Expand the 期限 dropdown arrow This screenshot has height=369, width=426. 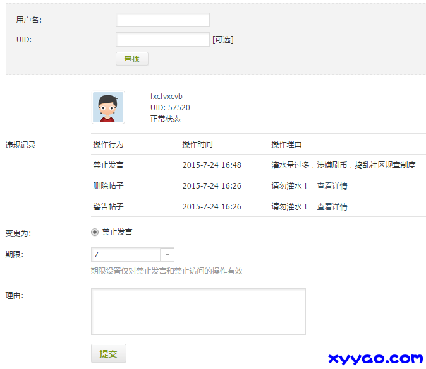(x=167, y=255)
